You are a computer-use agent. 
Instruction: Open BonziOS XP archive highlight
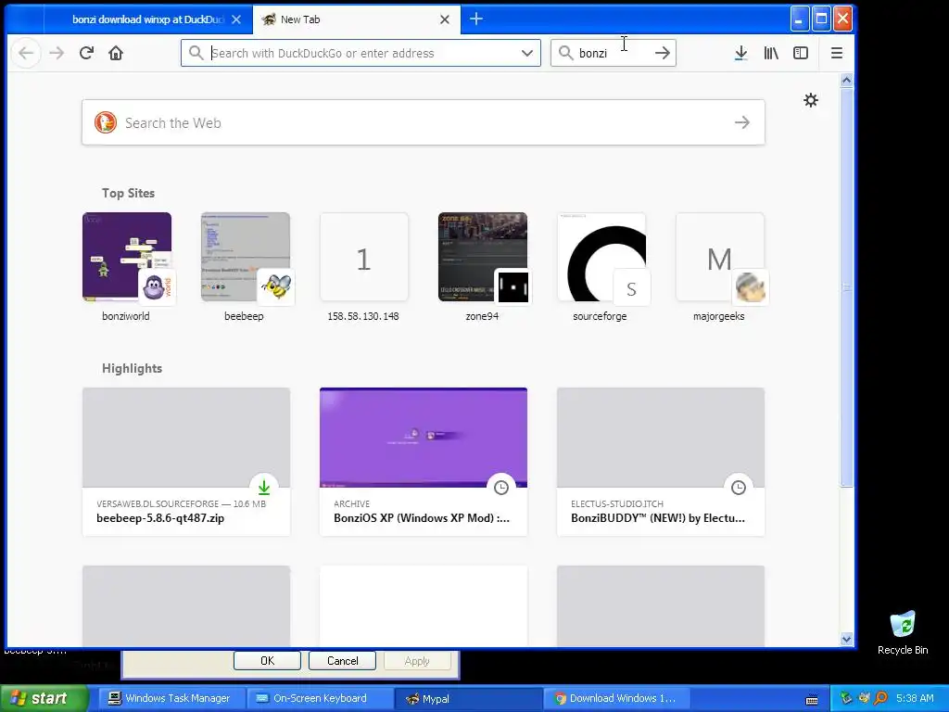point(424,462)
